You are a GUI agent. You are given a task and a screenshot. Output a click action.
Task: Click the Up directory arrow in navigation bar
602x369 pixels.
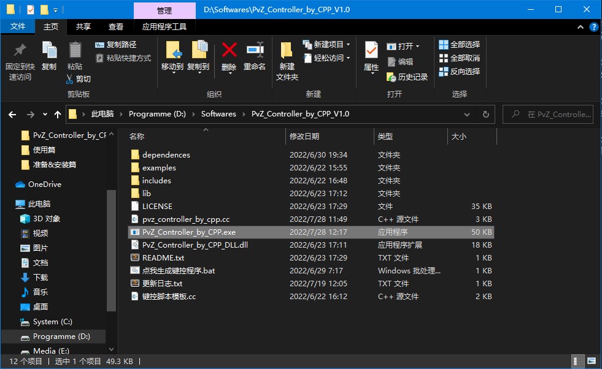tap(58, 114)
